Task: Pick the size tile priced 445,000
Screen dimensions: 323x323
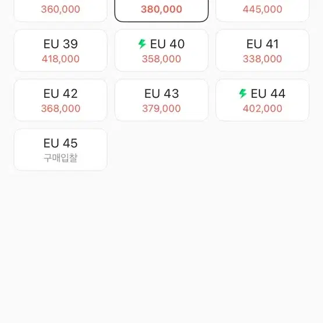Action: [x=262, y=10]
